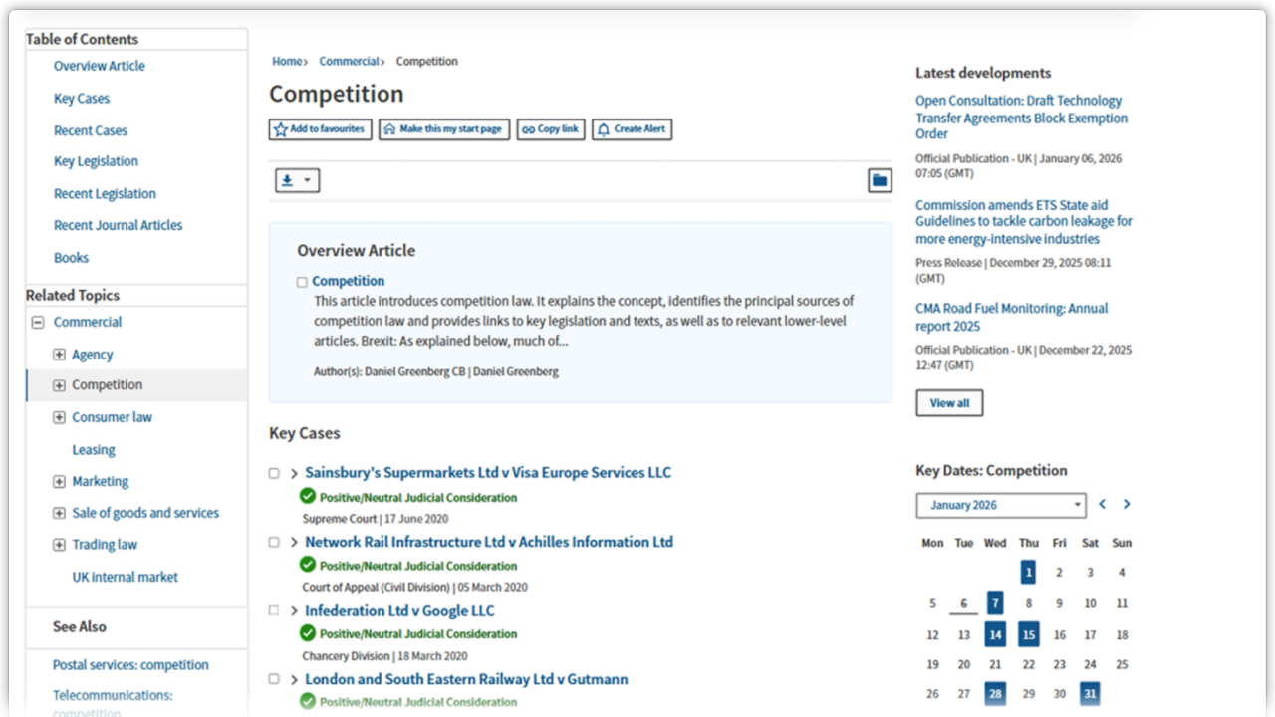Advance calendar with the right chevron arrow
1275x717 pixels.
(x=1126, y=505)
